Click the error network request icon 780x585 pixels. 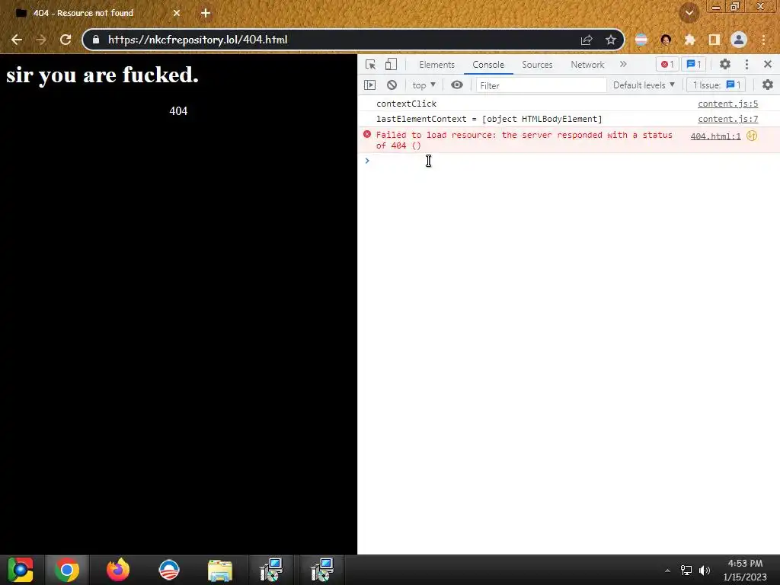coord(752,136)
